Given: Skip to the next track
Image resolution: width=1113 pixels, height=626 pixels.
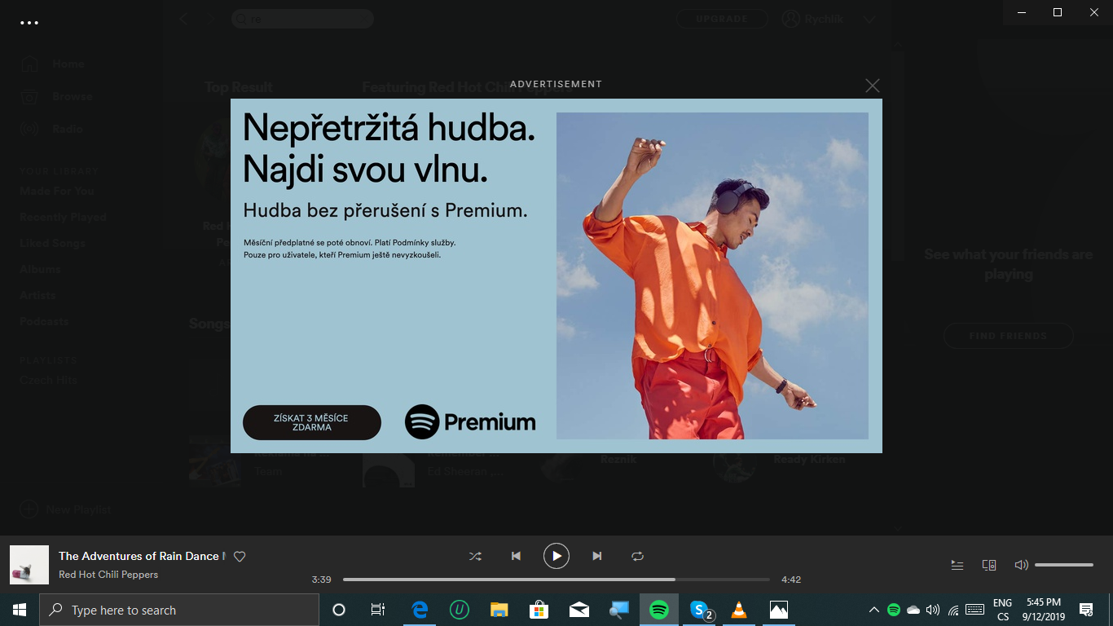Looking at the screenshot, I should click(x=597, y=556).
